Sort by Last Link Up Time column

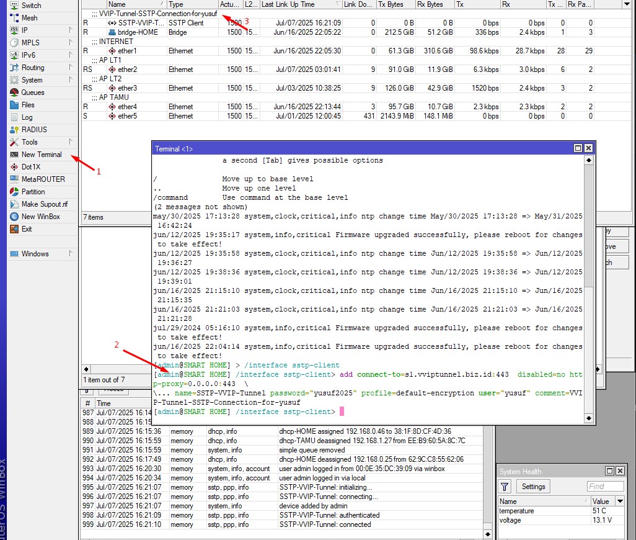[301, 4]
